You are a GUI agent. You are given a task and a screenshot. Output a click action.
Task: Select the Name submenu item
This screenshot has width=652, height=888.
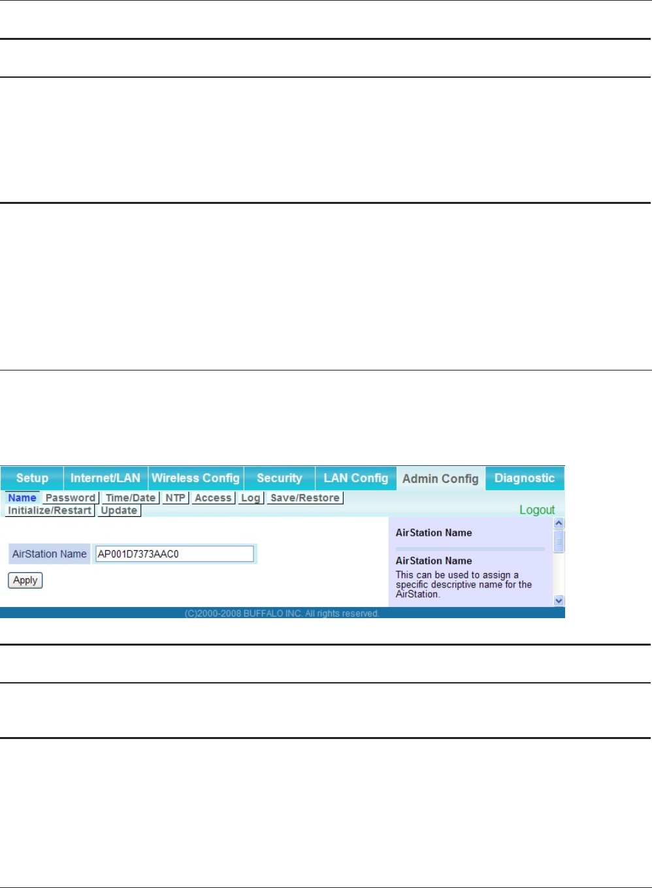(x=22, y=498)
